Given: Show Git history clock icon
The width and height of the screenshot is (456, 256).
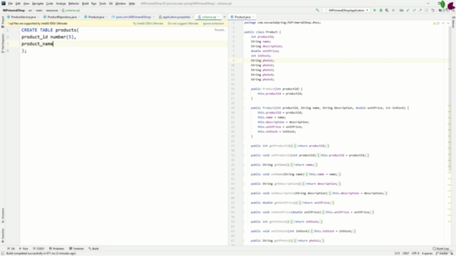Looking at the screenshot, I should (426, 11).
